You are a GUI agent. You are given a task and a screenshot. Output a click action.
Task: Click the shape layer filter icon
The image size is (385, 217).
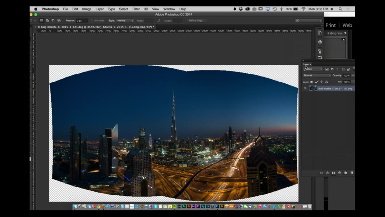(343, 69)
